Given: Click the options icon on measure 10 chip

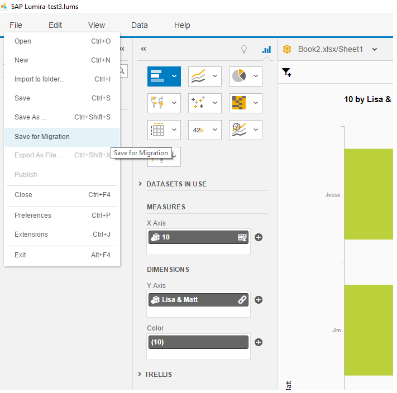Looking at the screenshot, I should [242, 237].
